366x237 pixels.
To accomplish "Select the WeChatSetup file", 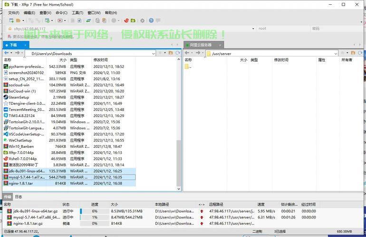I will (x=18, y=140).
